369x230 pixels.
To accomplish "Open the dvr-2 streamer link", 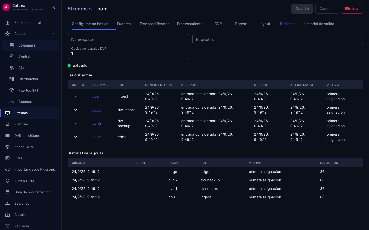I will [x=97, y=123].
